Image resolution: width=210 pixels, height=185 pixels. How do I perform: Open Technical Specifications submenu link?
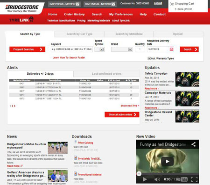point(61,21)
